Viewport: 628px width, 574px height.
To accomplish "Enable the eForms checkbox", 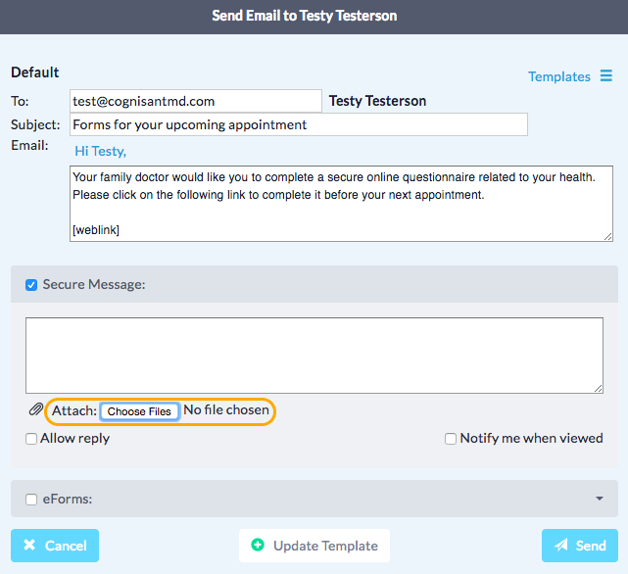I will point(31,499).
